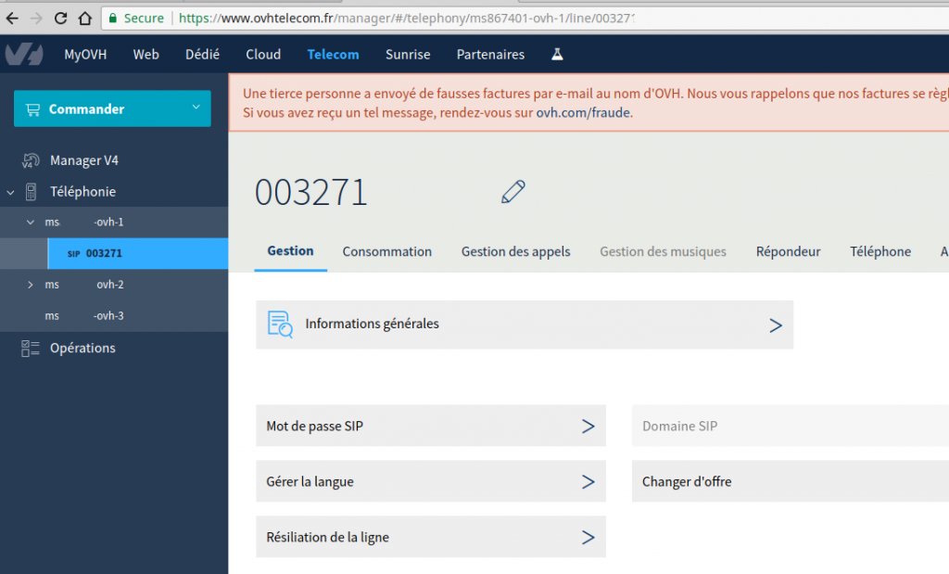Select Telecom in the top menu

tap(333, 55)
